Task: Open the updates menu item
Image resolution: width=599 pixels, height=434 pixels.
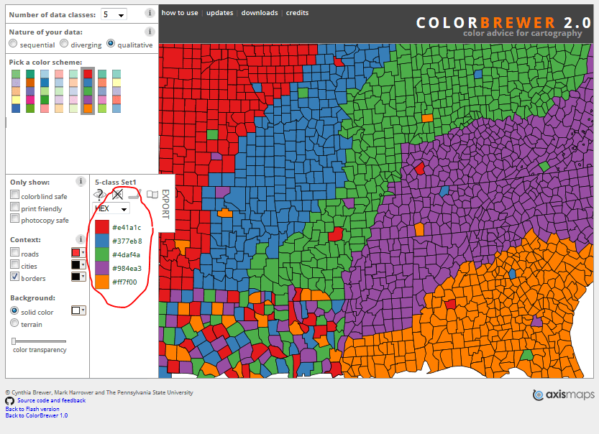Action: coord(219,12)
